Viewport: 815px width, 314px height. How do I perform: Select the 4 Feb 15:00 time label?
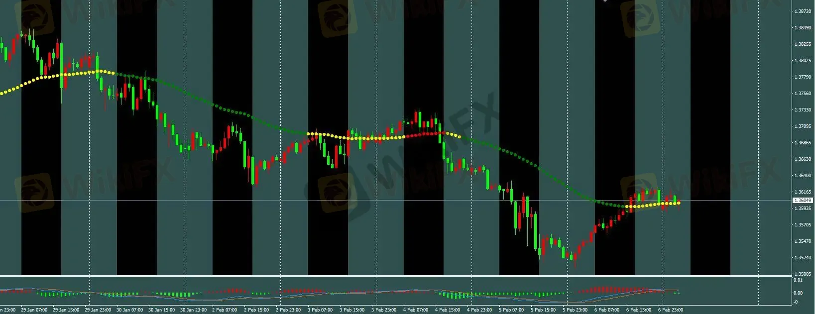[x=449, y=310]
